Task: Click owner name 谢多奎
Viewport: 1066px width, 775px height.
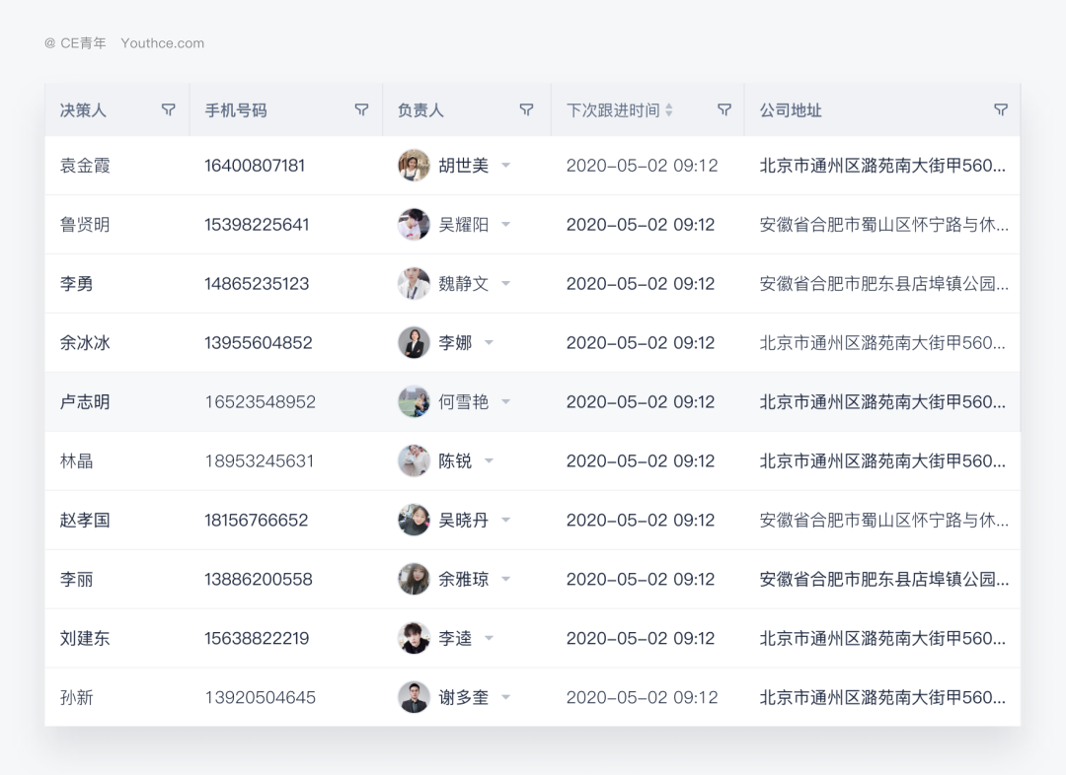Action: (464, 697)
